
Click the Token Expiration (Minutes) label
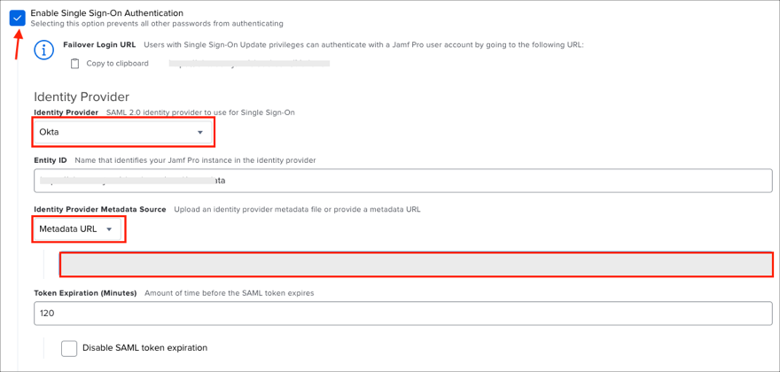[x=85, y=293]
